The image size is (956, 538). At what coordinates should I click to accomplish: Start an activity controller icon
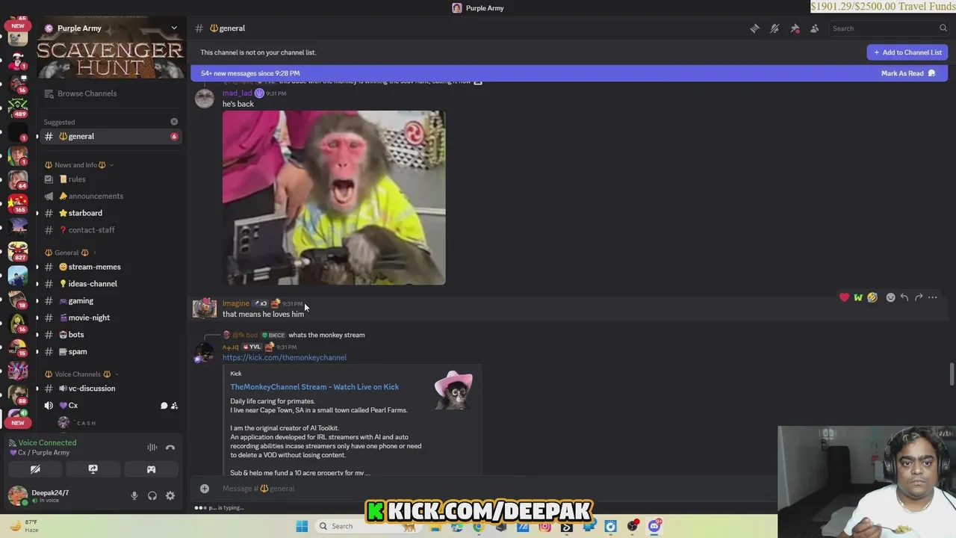point(151,469)
